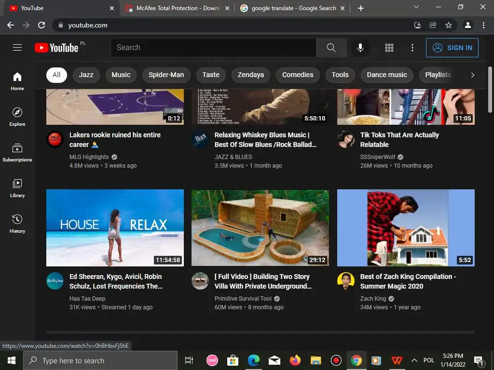The width and height of the screenshot is (494, 370).
Task: Select the Tools filter chip
Action: [x=340, y=75]
